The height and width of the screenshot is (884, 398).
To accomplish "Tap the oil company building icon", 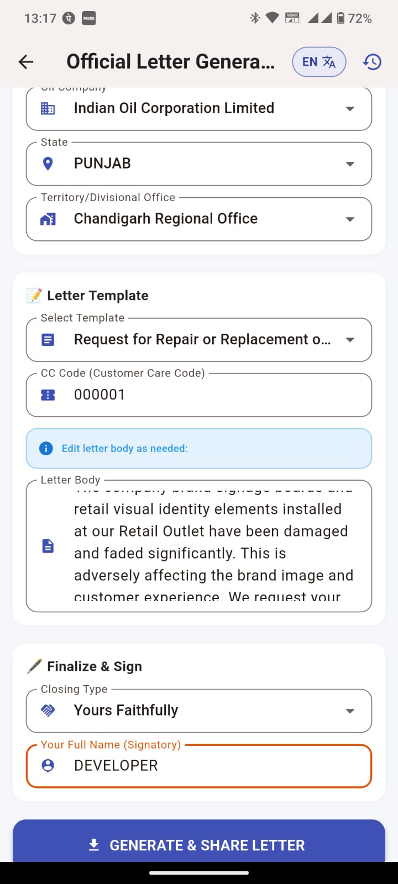I will (48, 108).
